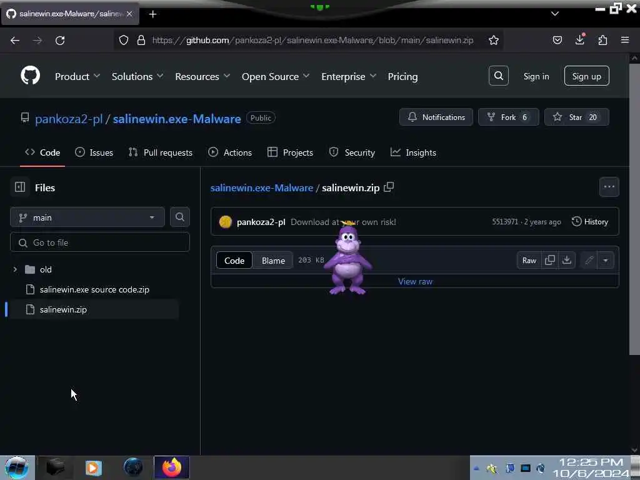
Task: Open salinewin.exe source code.zip file
Action: (x=94, y=289)
